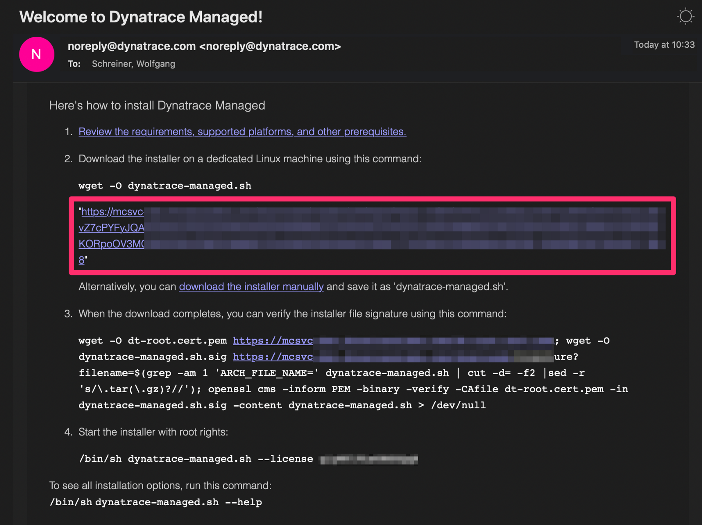Click the dynatrace-managed.sh.sig download URL
Viewport: 702px width, 525px height.
[393, 357]
